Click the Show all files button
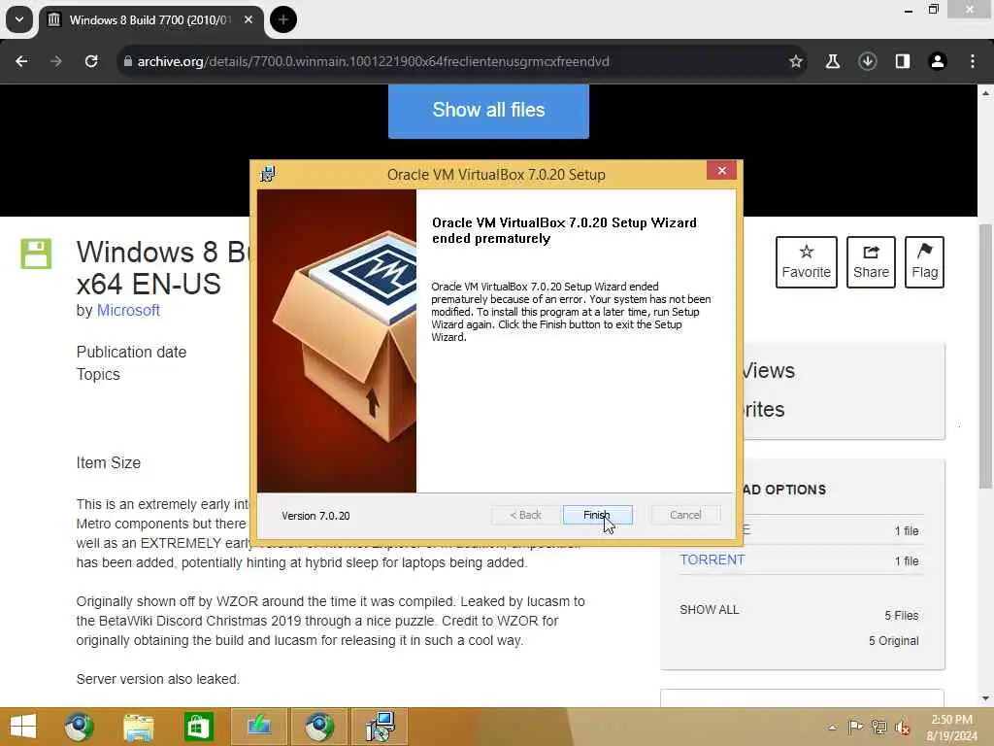Image resolution: width=994 pixels, height=746 pixels. [x=488, y=111]
